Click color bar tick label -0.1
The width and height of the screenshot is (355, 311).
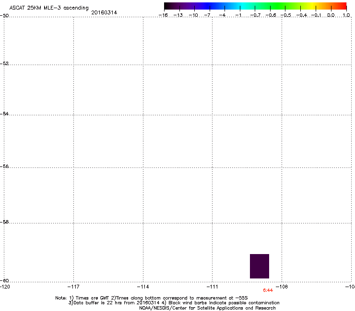pyautogui.click(x=316, y=15)
